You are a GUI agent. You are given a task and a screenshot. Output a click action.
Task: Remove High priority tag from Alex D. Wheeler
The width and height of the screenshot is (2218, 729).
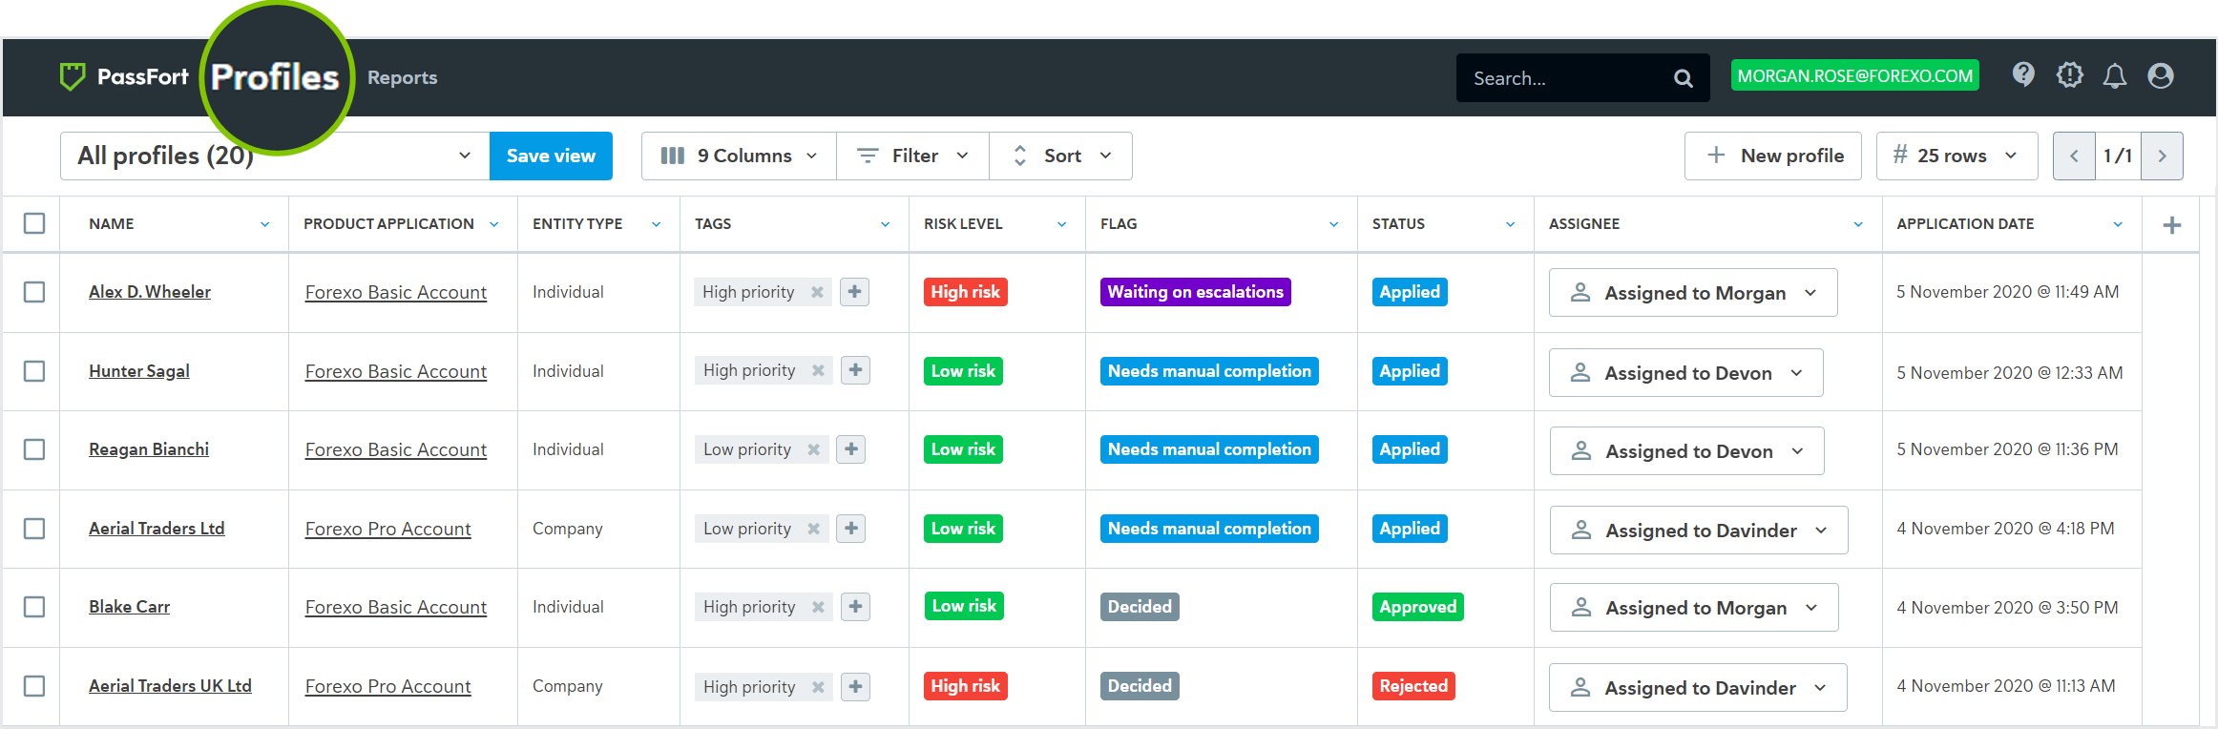(x=817, y=292)
